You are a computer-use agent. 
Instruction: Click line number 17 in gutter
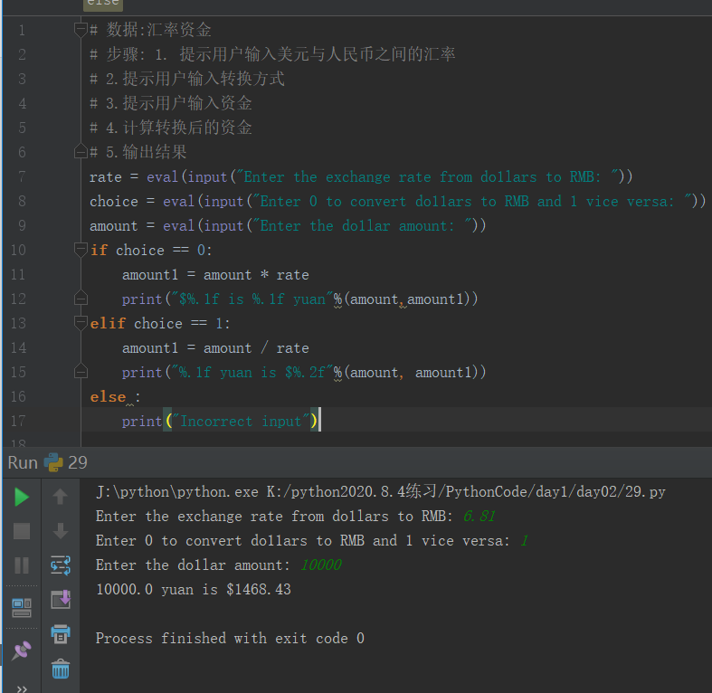click(x=18, y=421)
